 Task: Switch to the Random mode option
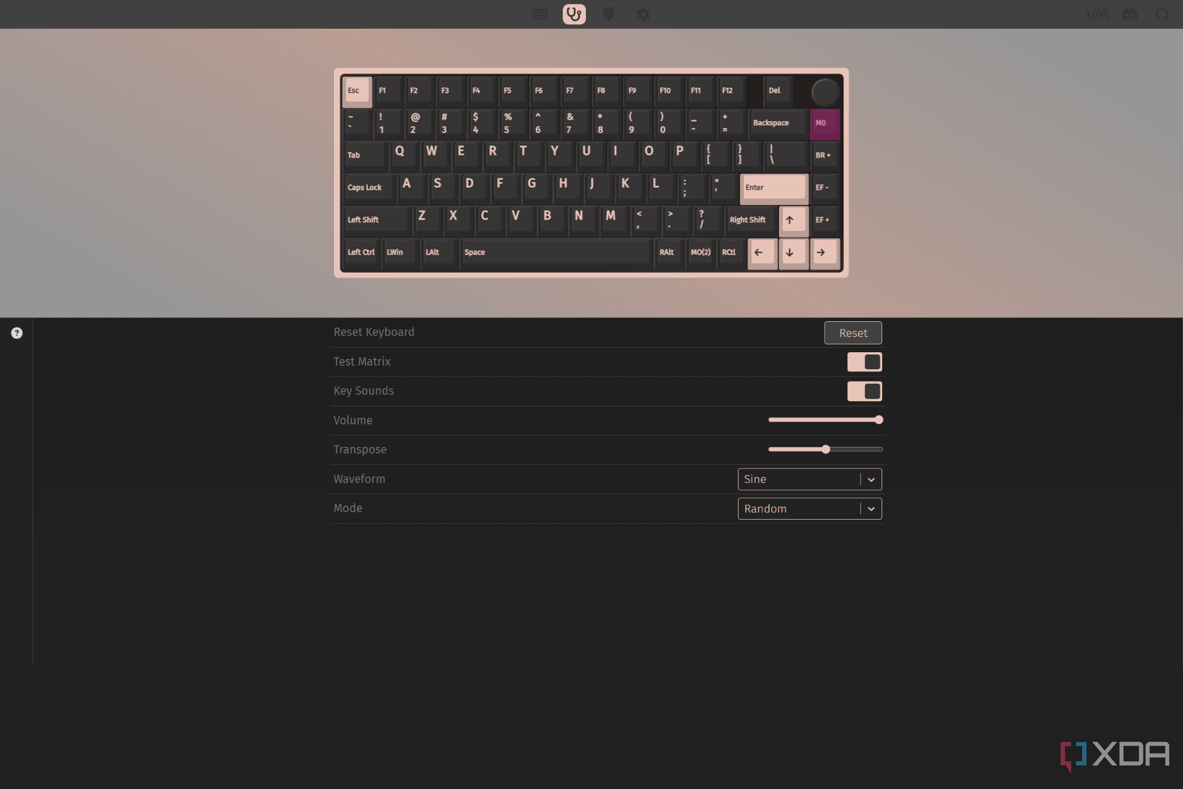pos(809,508)
